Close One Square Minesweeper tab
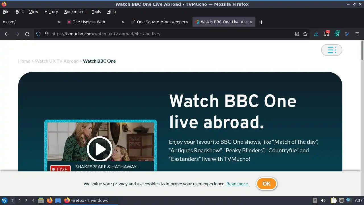The height and width of the screenshot is (205, 364). 187,22
